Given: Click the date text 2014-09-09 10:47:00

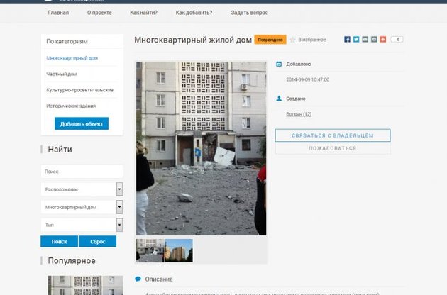Looking at the screenshot, I should 308,79.
